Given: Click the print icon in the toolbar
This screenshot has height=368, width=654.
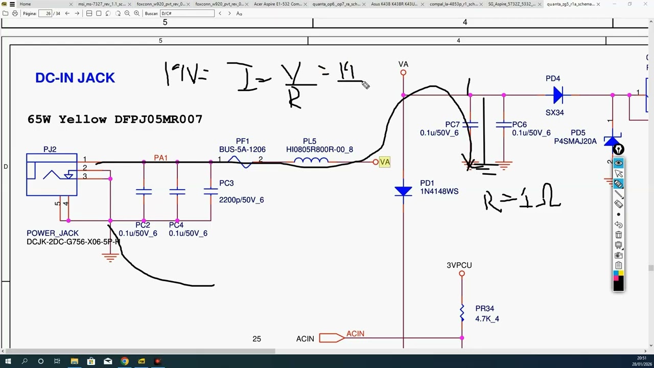Looking at the screenshot, I should click(x=15, y=13).
